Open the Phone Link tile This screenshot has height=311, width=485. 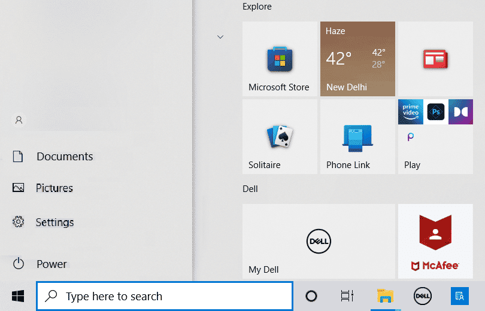(357, 136)
